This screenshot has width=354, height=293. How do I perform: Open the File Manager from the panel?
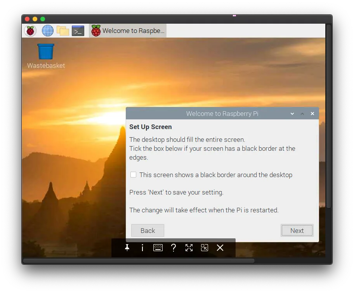62,30
